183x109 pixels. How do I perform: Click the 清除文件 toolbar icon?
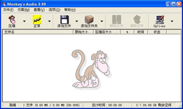pos(137,20)
